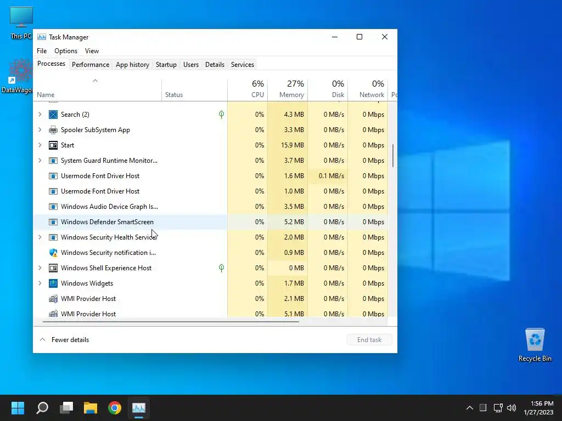Click Windows Defender SmartScreen icon
Viewport: 562px width, 421px height.
click(53, 222)
